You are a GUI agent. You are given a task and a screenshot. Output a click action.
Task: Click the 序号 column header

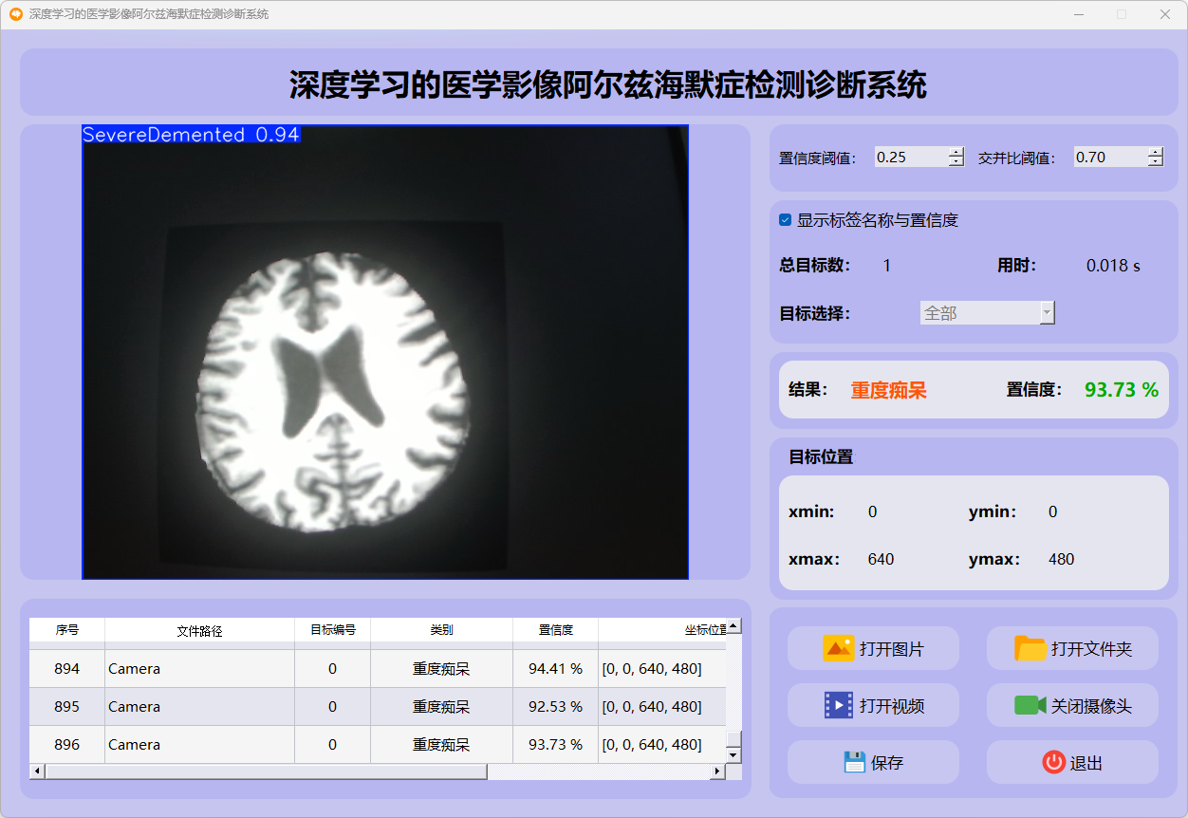pyautogui.click(x=67, y=630)
